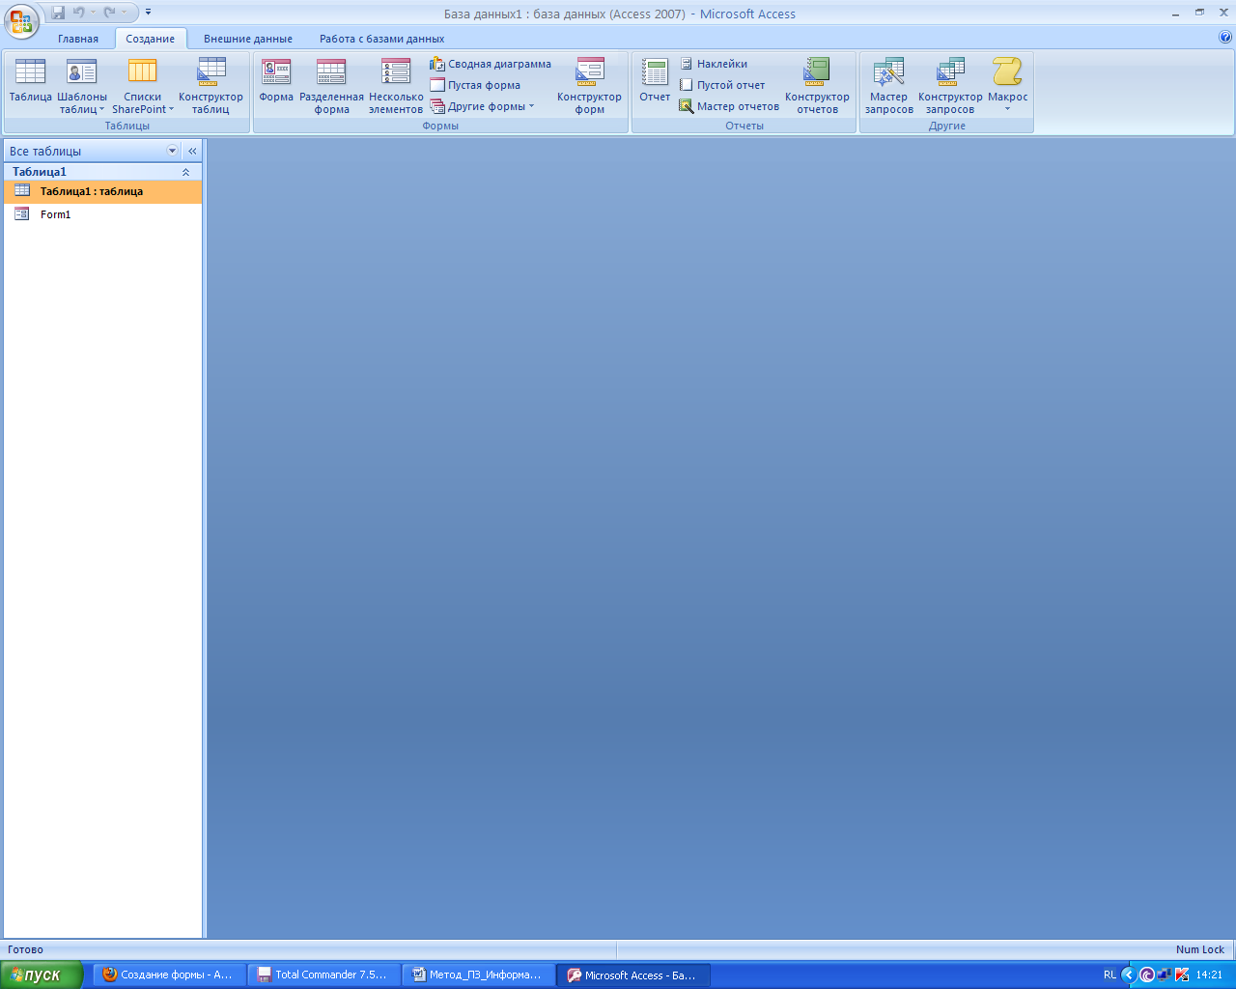Click RL language indicator in tray
Screen dimensions: 1236x989
coord(1110,975)
